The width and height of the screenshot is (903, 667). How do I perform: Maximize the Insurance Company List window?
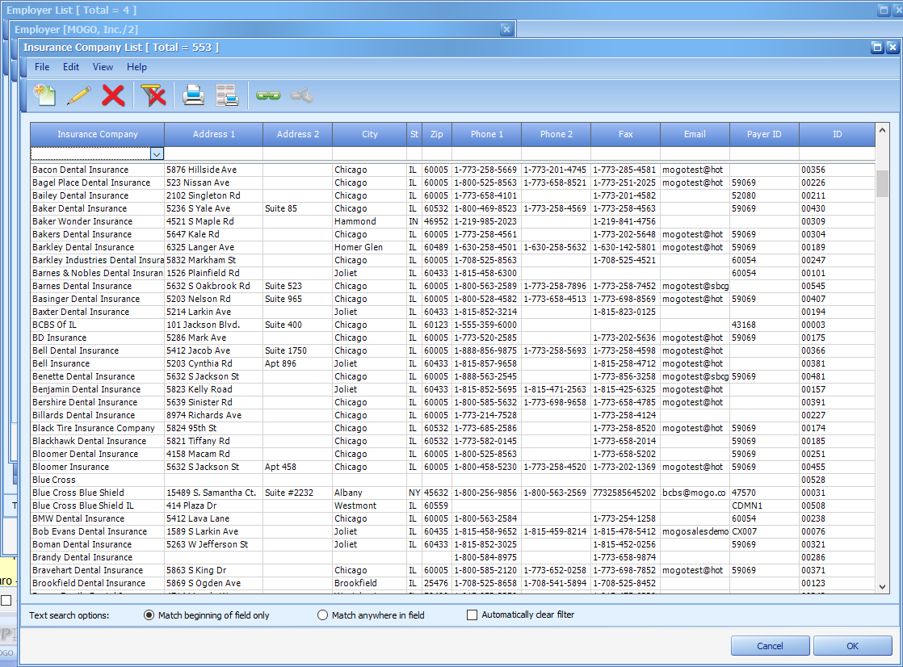pyautogui.click(x=877, y=47)
